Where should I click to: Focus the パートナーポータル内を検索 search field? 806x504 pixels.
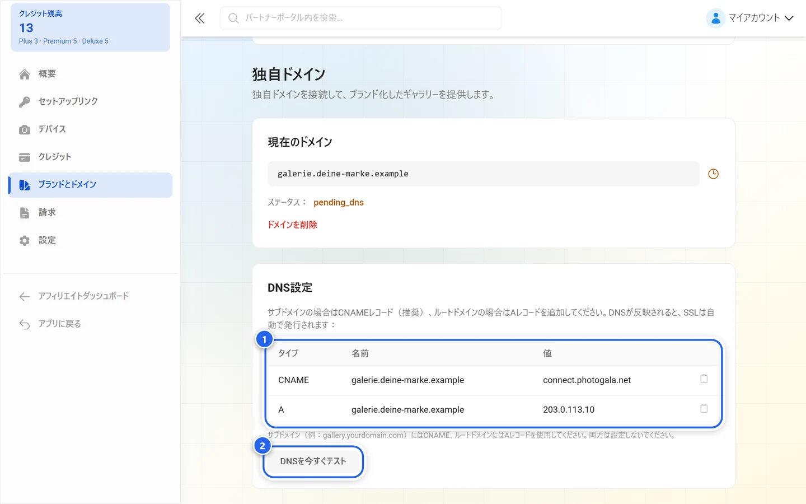360,18
